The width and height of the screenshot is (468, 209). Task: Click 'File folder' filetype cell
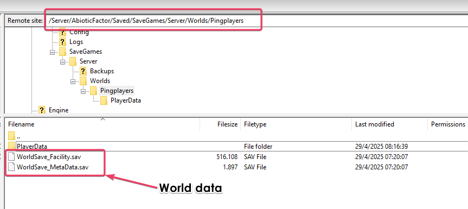258,147
